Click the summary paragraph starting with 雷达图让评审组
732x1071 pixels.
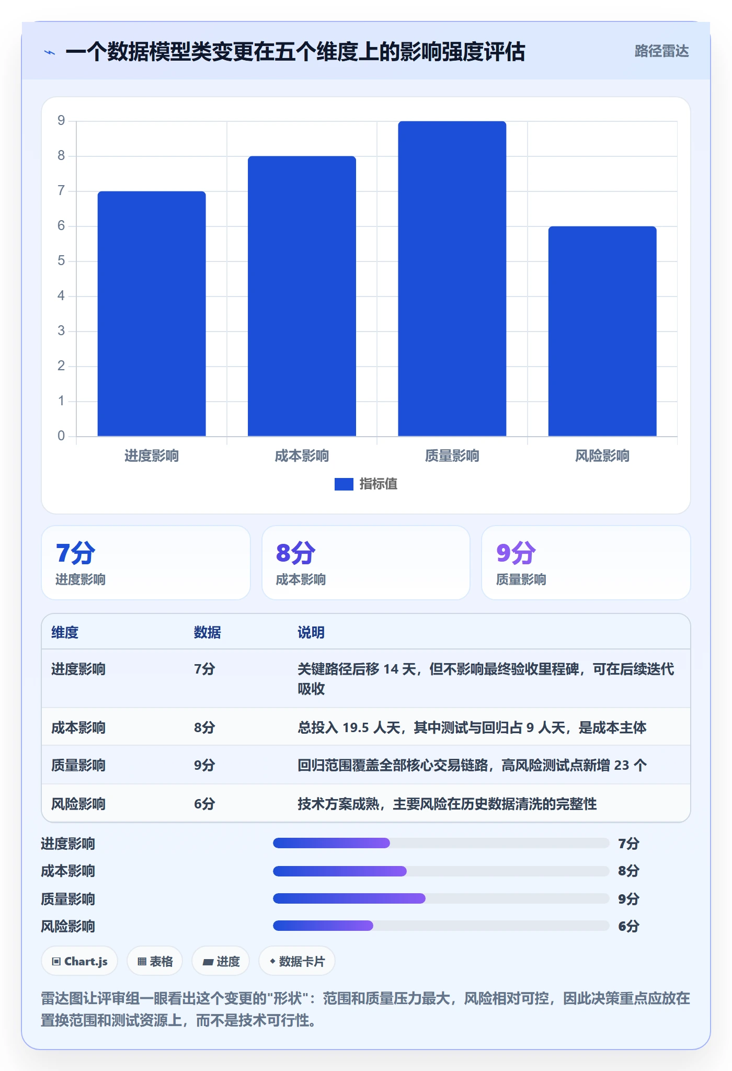click(x=365, y=1009)
